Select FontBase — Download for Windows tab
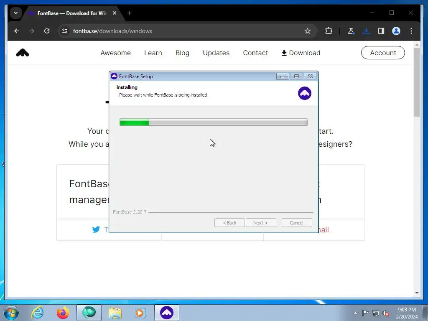This screenshot has width=428, height=321. [73, 13]
